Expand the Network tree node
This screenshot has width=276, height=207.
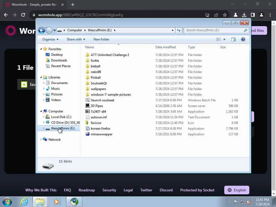[x=41, y=140]
